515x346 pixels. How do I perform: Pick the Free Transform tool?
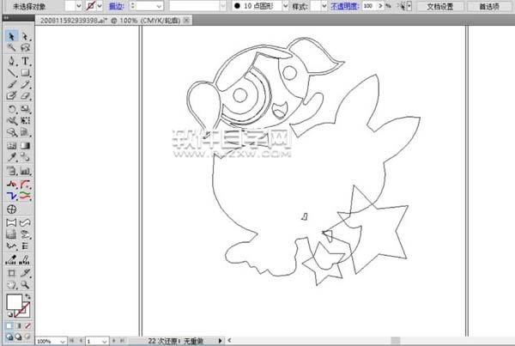tap(25, 120)
